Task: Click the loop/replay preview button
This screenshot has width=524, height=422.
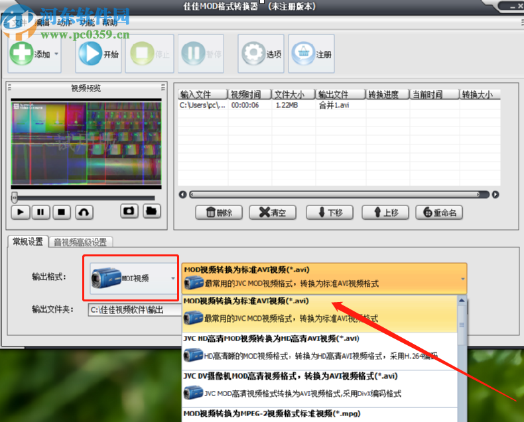Action: click(84, 212)
